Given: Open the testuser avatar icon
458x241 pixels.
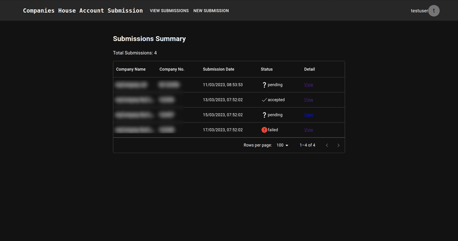Looking at the screenshot, I should tap(434, 11).
